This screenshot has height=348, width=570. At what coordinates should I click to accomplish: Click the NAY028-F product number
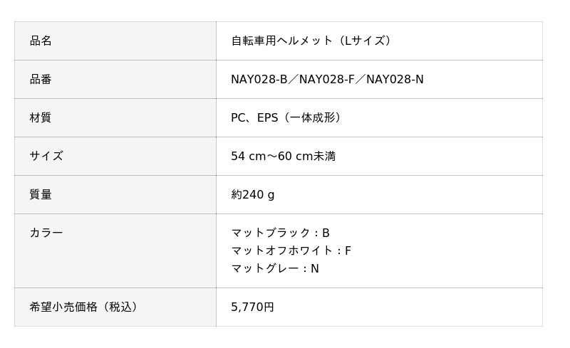(326, 79)
